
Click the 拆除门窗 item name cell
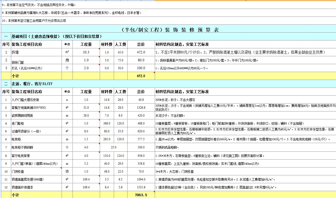pos(36,60)
